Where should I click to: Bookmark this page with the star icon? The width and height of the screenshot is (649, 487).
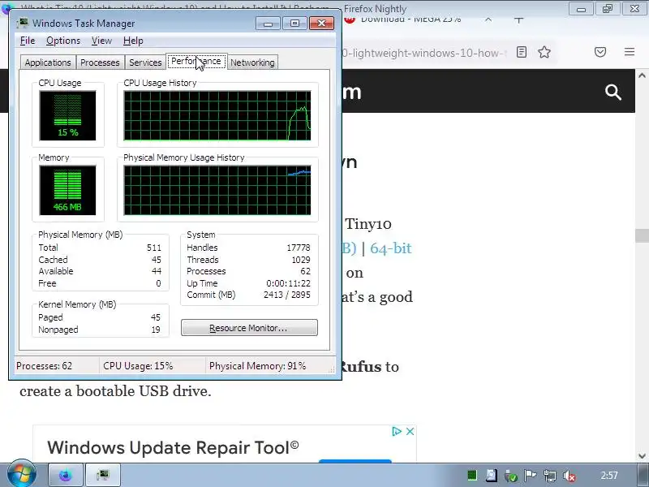544,52
